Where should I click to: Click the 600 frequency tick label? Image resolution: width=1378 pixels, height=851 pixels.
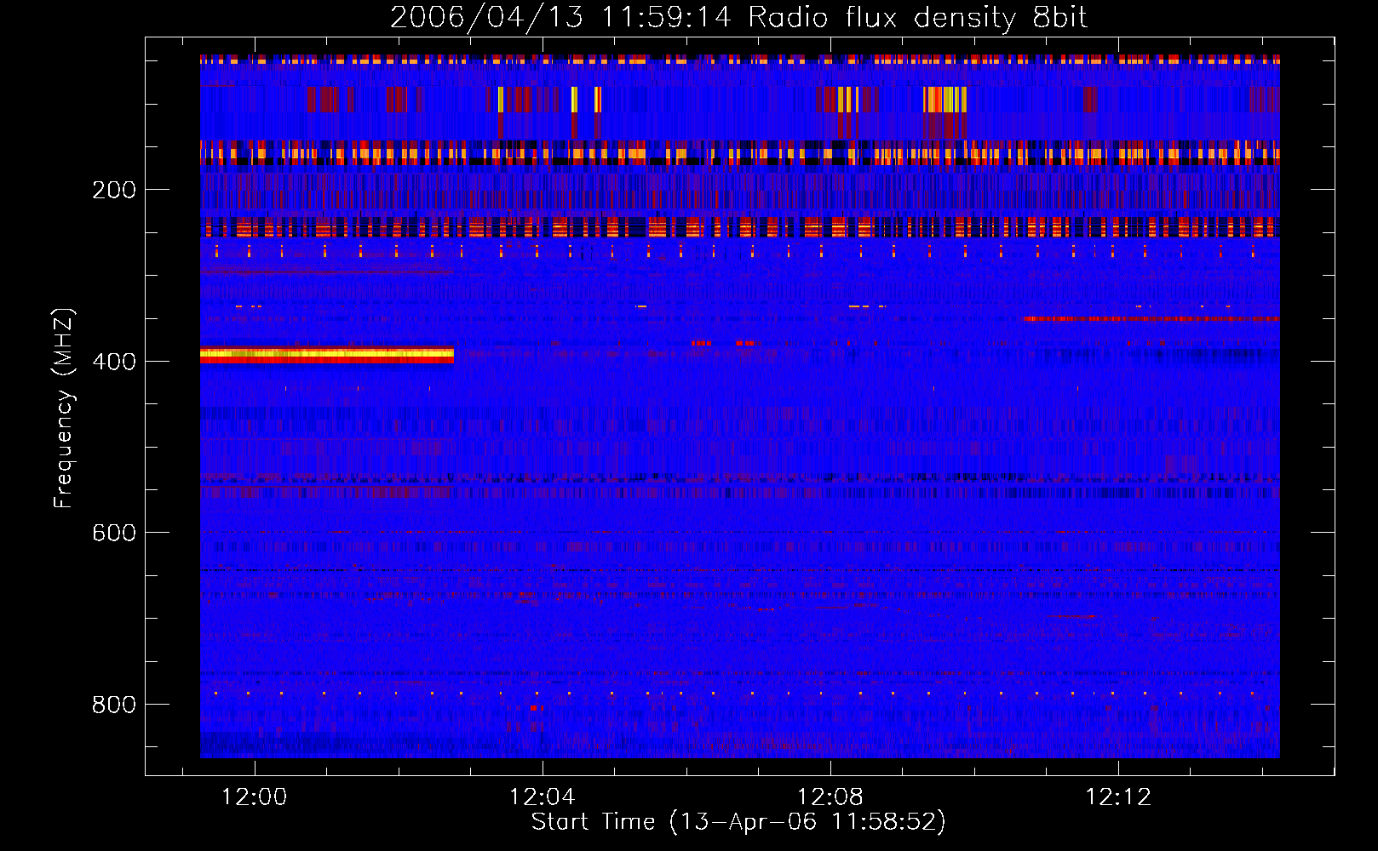point(114,533)
